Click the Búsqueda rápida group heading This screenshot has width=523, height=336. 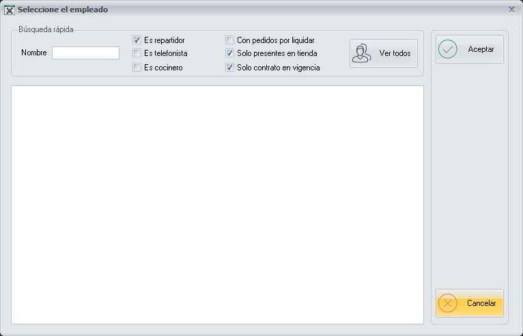click(x=46, y=29)
